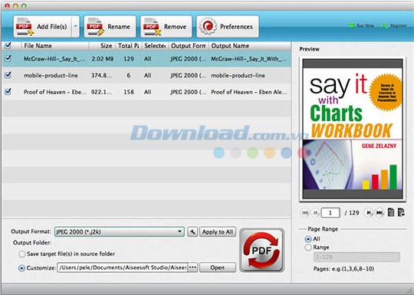Click the Preferences gear icon
This screenshot has width=414, height=295.
pos(208,26)
